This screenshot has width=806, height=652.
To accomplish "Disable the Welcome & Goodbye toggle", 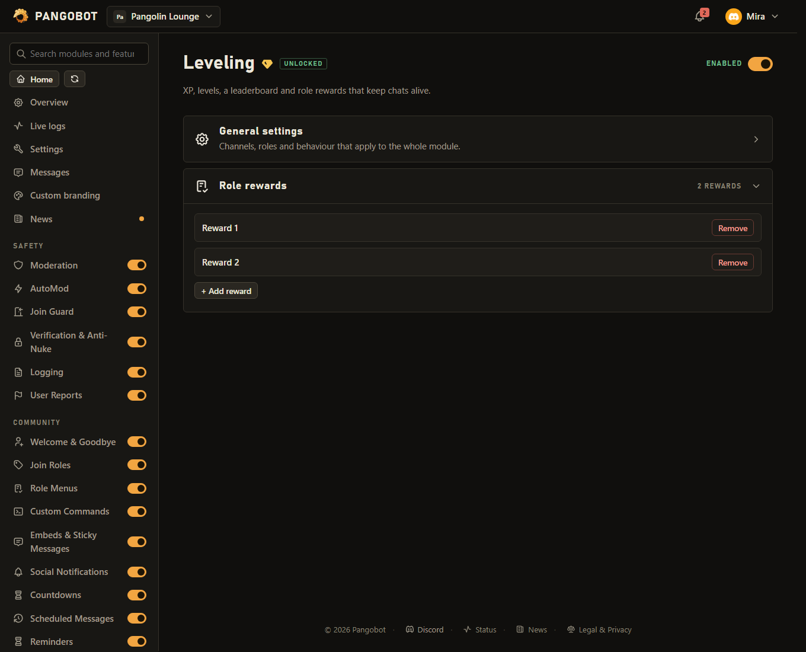I will (137, 442).
